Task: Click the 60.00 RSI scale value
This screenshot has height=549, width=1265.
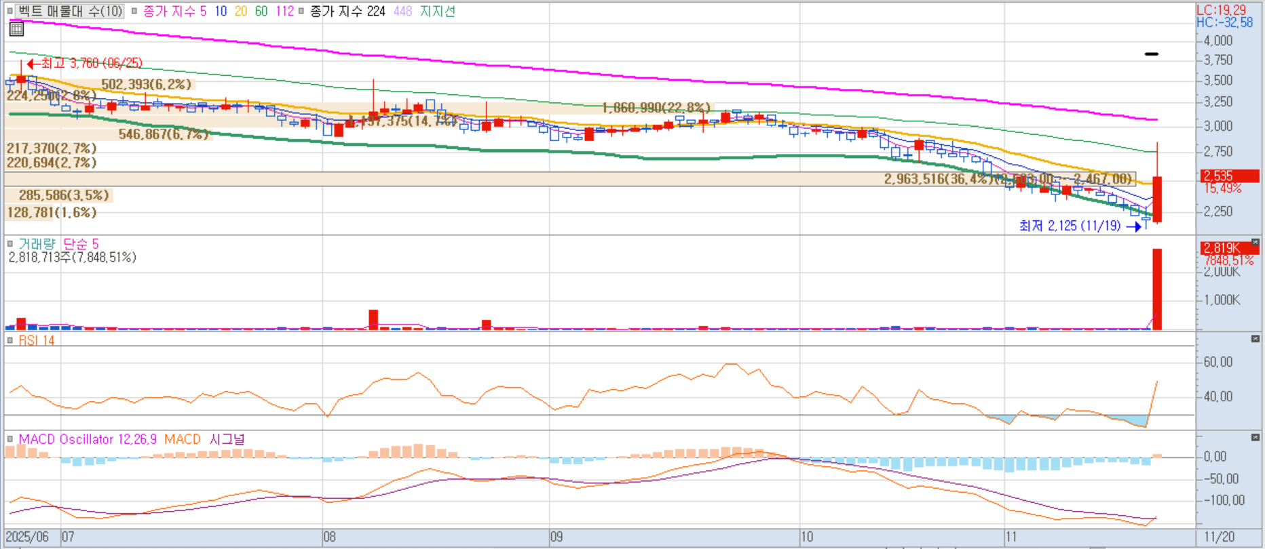Action: tap(1218, 362)
